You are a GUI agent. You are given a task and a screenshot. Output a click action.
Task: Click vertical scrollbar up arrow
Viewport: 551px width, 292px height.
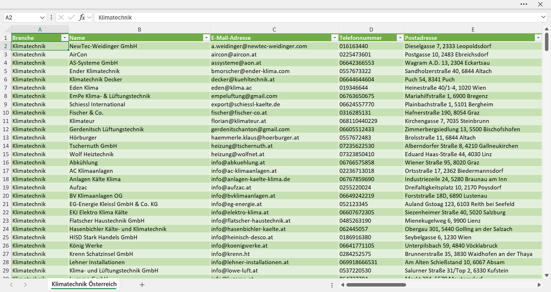pyautogui.click(x=547, y=29)
